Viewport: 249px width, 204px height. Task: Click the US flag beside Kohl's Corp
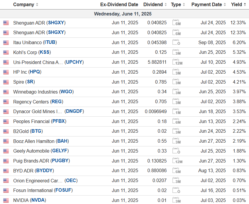click(6, 52)
